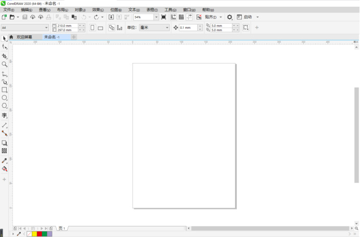Select the Zoom magnifier tool
Image resolution: width=360 pixels, height=237 pixels.
pyautogui.click(x=4, y=65)
